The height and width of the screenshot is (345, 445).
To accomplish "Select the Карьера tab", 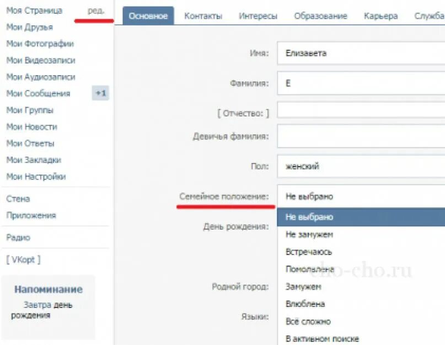I will click(x=380, y=16).
